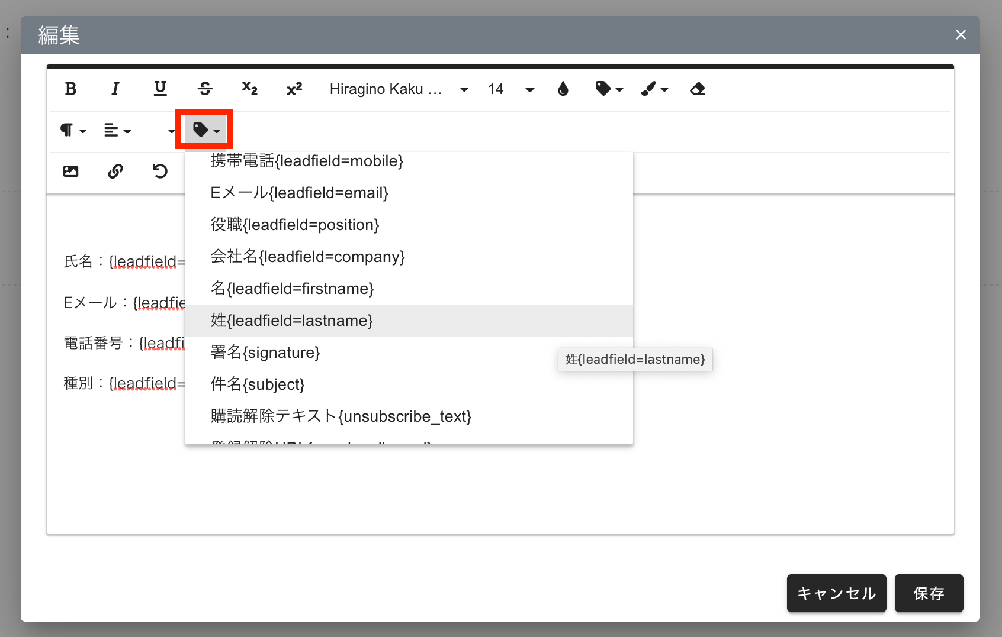Insert an image using the image icon
The width and height of the screenshot is (1002, 637).
[x=70, y=172]
